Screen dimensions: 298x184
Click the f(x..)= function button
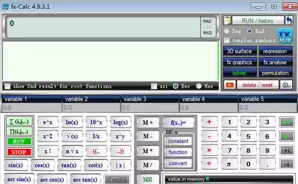tap(178, 122)
